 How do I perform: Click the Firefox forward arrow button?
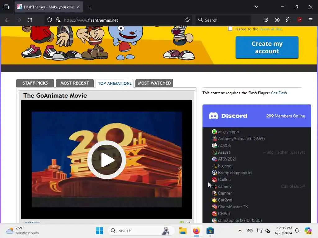pyautogui.click(x=19, y=20)
